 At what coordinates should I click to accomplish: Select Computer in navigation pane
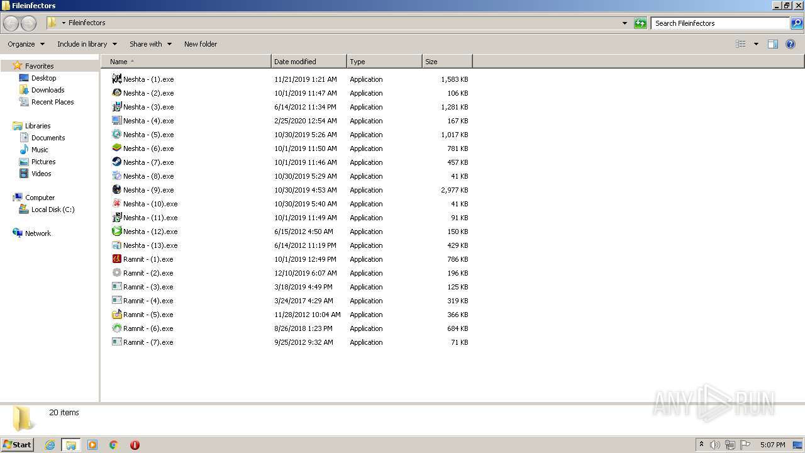point(40,198)
